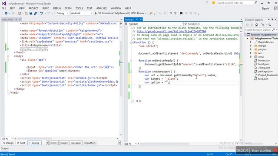Viewport: 278px width, 156px height.
Task: Open the DEBUG menu
Action: point(57,8)
